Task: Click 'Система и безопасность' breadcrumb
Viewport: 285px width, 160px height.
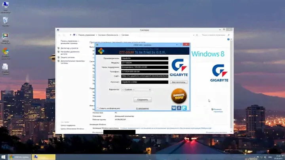Action: pos(108,35)
